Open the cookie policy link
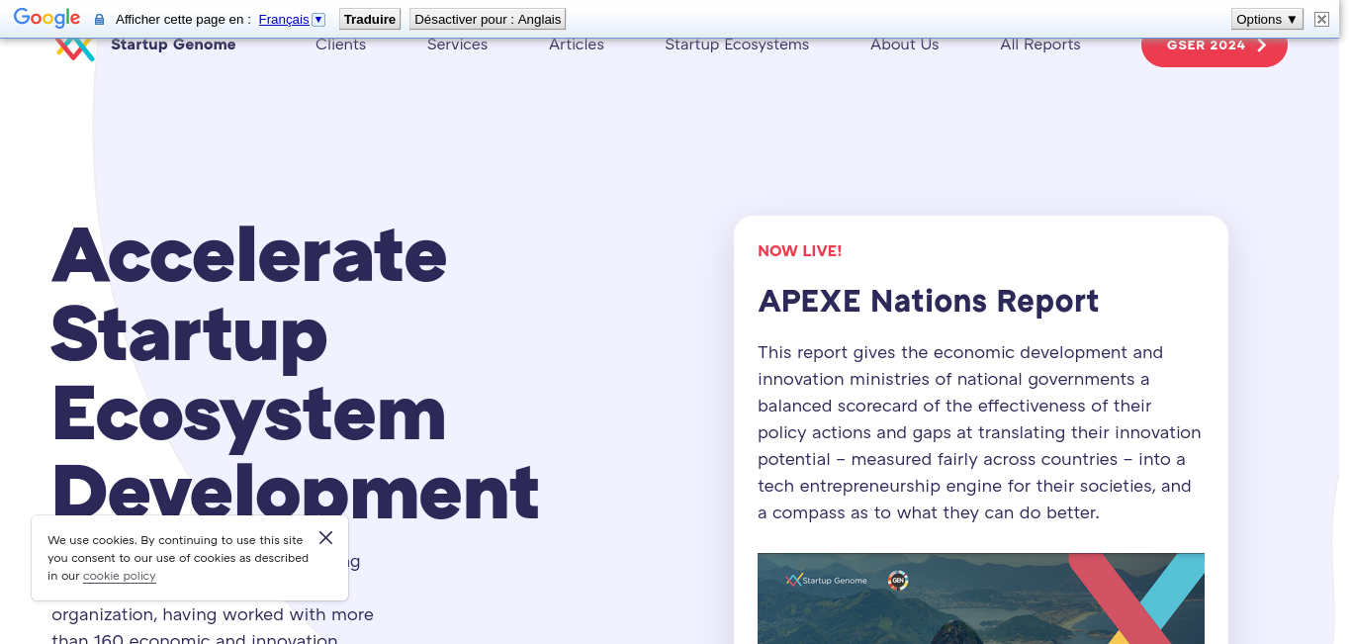The image size is (1351, 644). (x=120, y=576)
